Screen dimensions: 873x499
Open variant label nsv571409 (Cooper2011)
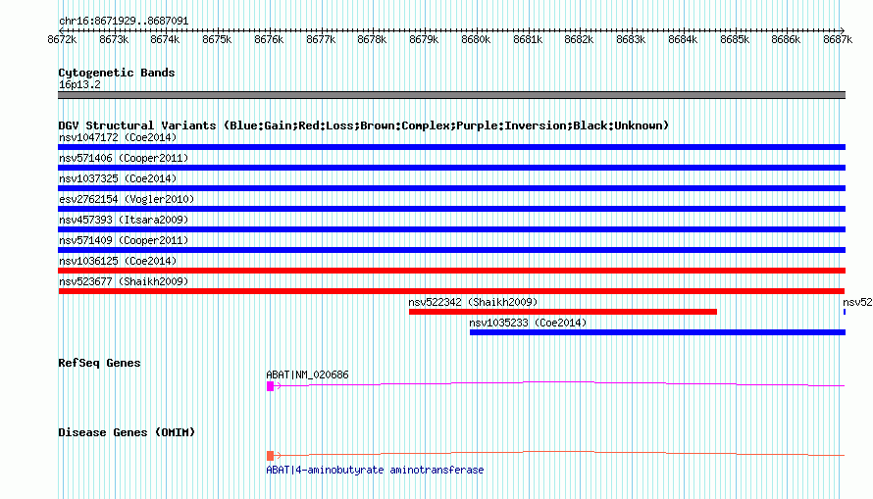point(124,240)
